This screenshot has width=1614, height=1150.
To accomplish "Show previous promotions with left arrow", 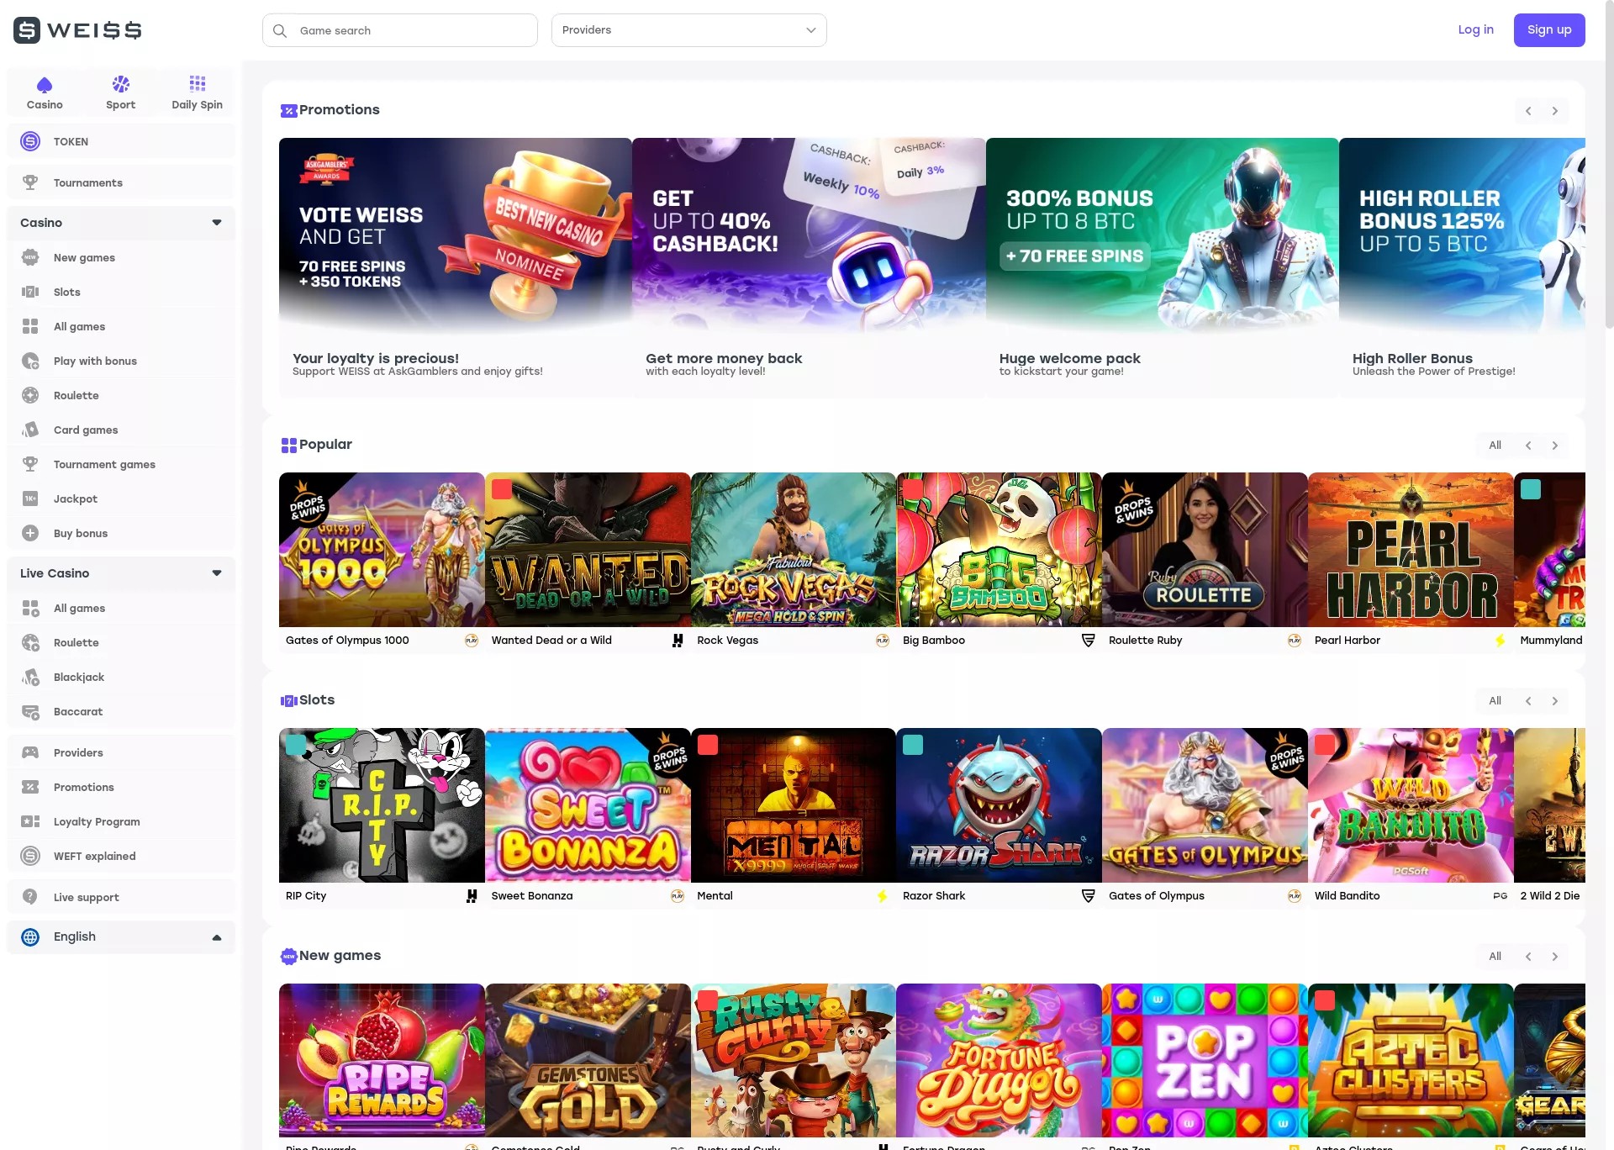I will tap(1528, 111).
